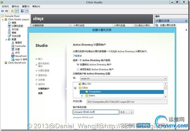Click the Forward arrow toolbar icon
Viewport: 190px width, 131px height.
7,11
